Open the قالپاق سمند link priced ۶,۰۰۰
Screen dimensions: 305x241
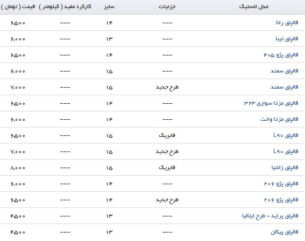[284, 71]
